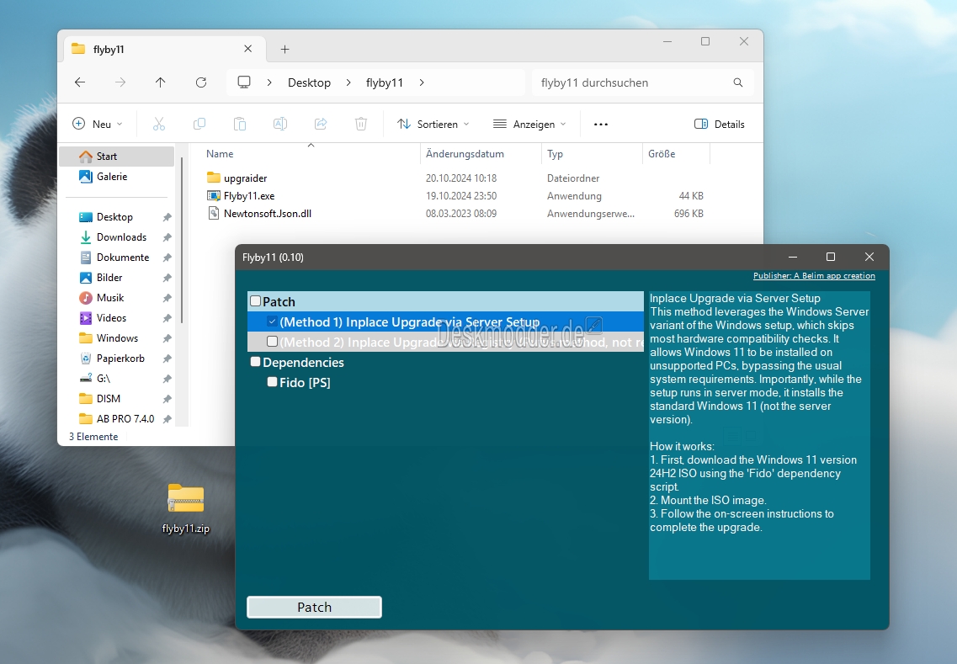Check the Method 2 Inplace Upgrade checkbox
The height and width of the screenshot is (664, 957).
tap(273, 341)
